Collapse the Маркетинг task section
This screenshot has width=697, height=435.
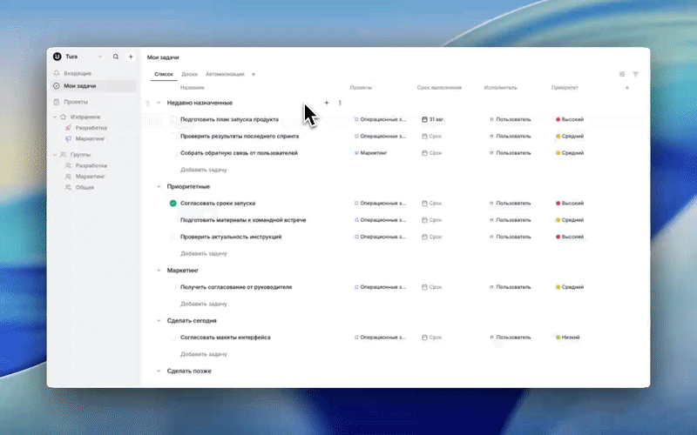[159, 271]
